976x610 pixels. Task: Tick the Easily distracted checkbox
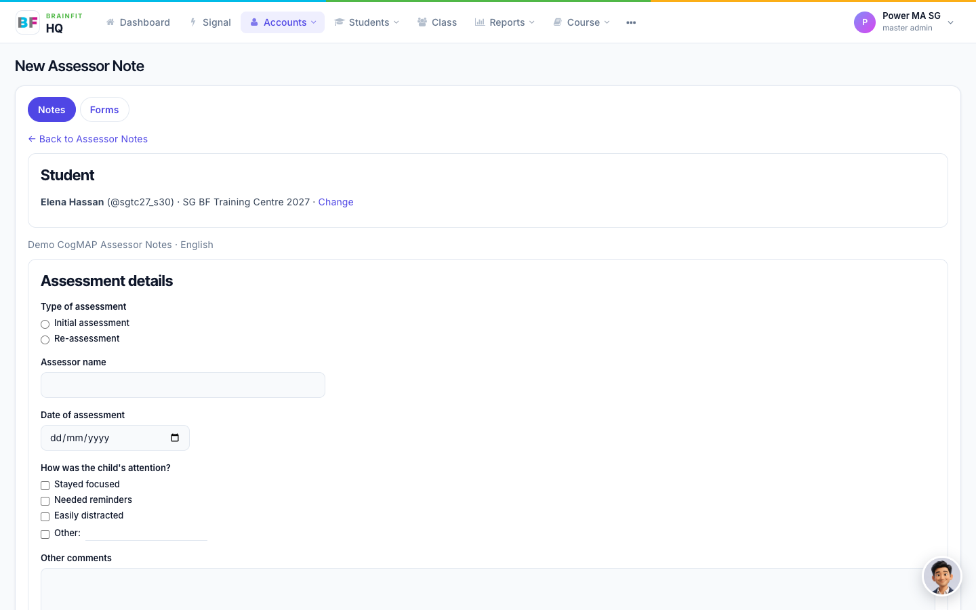[x=45, y=516]
